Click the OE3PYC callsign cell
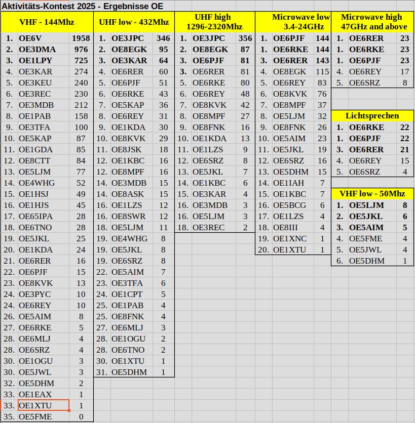This screenshot has width=415, height=423. point(43,294)
